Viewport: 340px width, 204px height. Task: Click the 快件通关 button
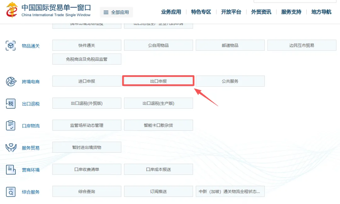(x=87, y=45)
